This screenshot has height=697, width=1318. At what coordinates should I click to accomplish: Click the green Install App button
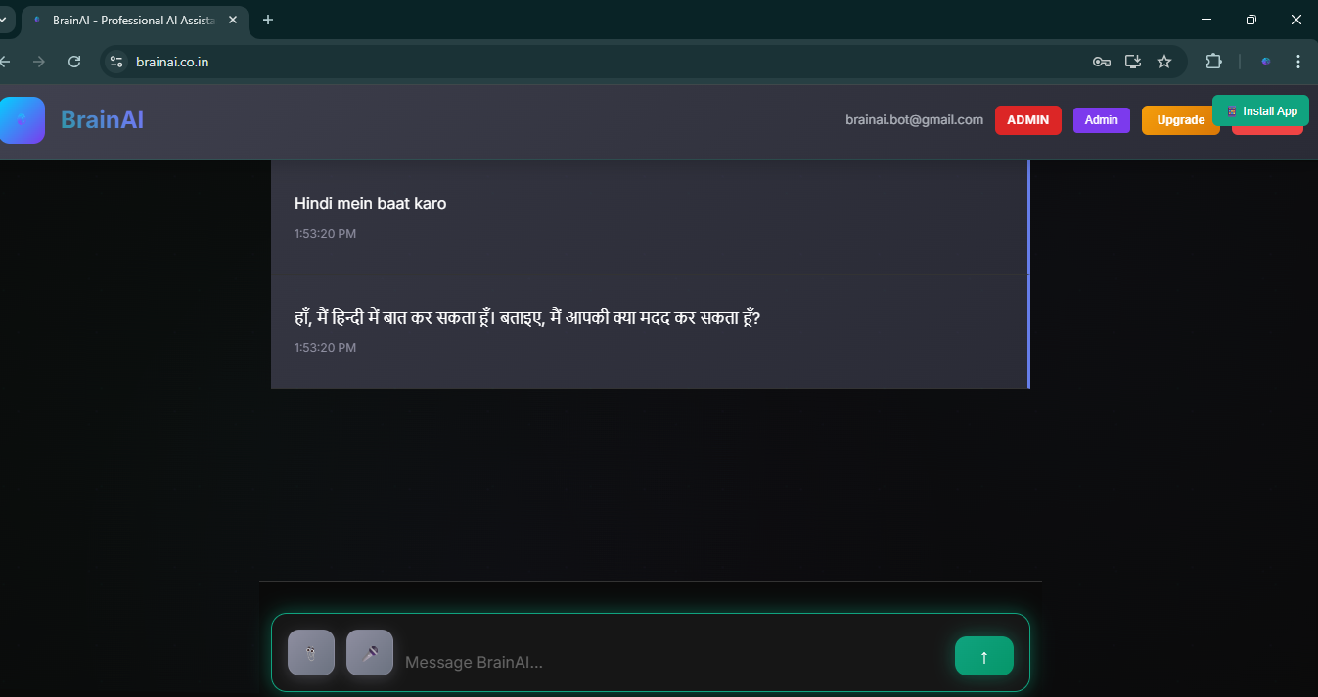(1260, 110)
